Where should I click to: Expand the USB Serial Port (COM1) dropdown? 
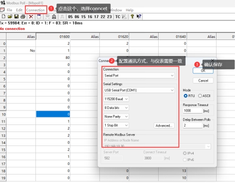(x=139, y=90)
